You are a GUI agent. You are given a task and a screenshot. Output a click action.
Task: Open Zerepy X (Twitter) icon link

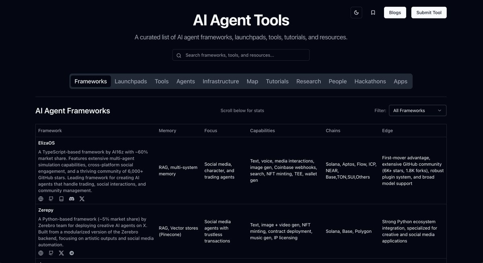point(61,253)
